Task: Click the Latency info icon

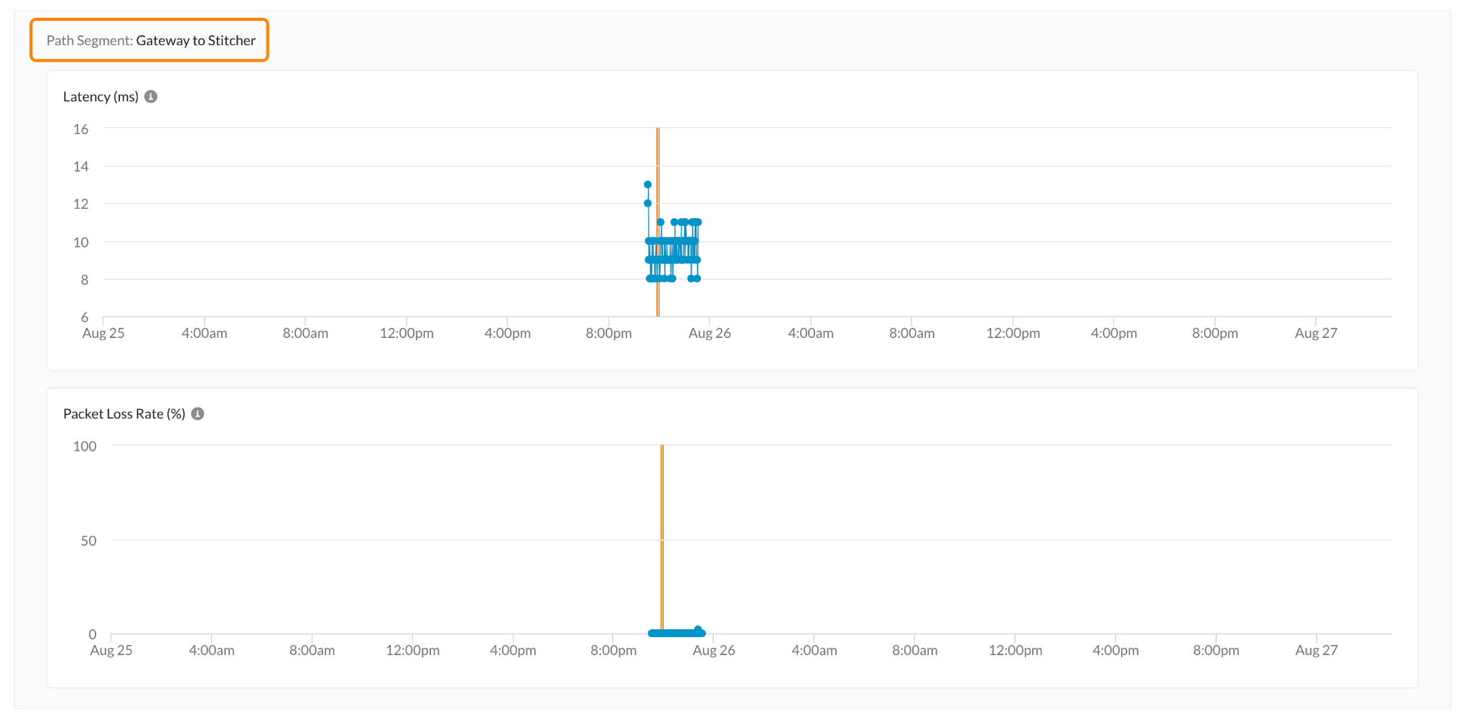Action: tap(151, 97)
